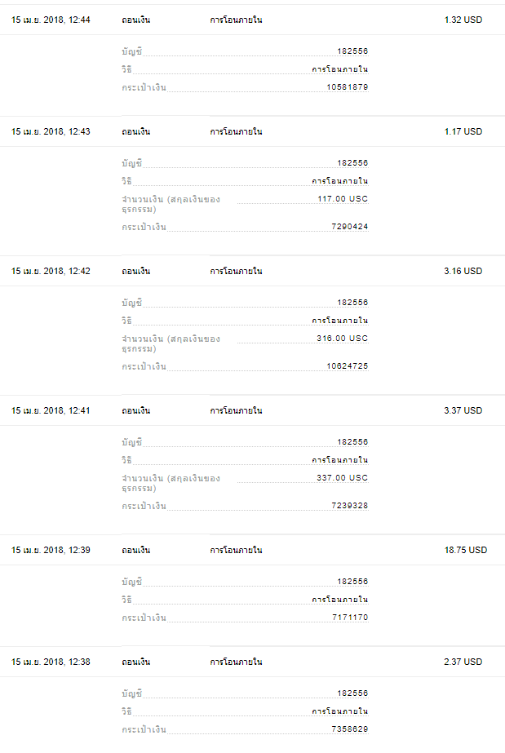This screenshot has height=753, width=505.
Task: Click the 337.00 USC amount value
Action: pos(342,478)
